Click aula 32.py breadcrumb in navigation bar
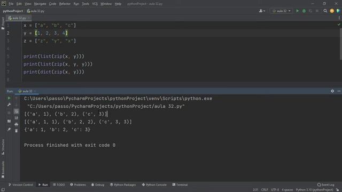Image resolution: width=342 pixels, height=192 pixels. (x=36, y=11)
